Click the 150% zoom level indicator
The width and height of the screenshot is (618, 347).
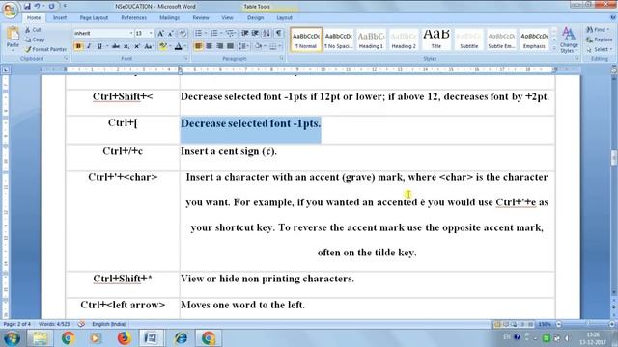click(x=545, y=324)
